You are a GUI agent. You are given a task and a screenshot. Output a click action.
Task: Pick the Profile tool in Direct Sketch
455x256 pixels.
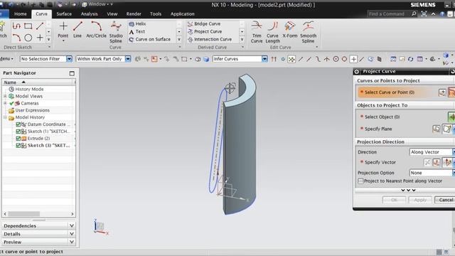(x=16, y=26)
